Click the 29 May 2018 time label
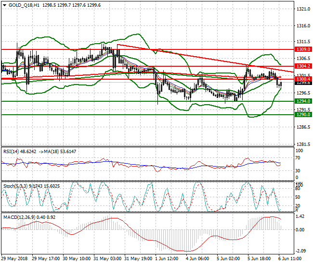 14,259
